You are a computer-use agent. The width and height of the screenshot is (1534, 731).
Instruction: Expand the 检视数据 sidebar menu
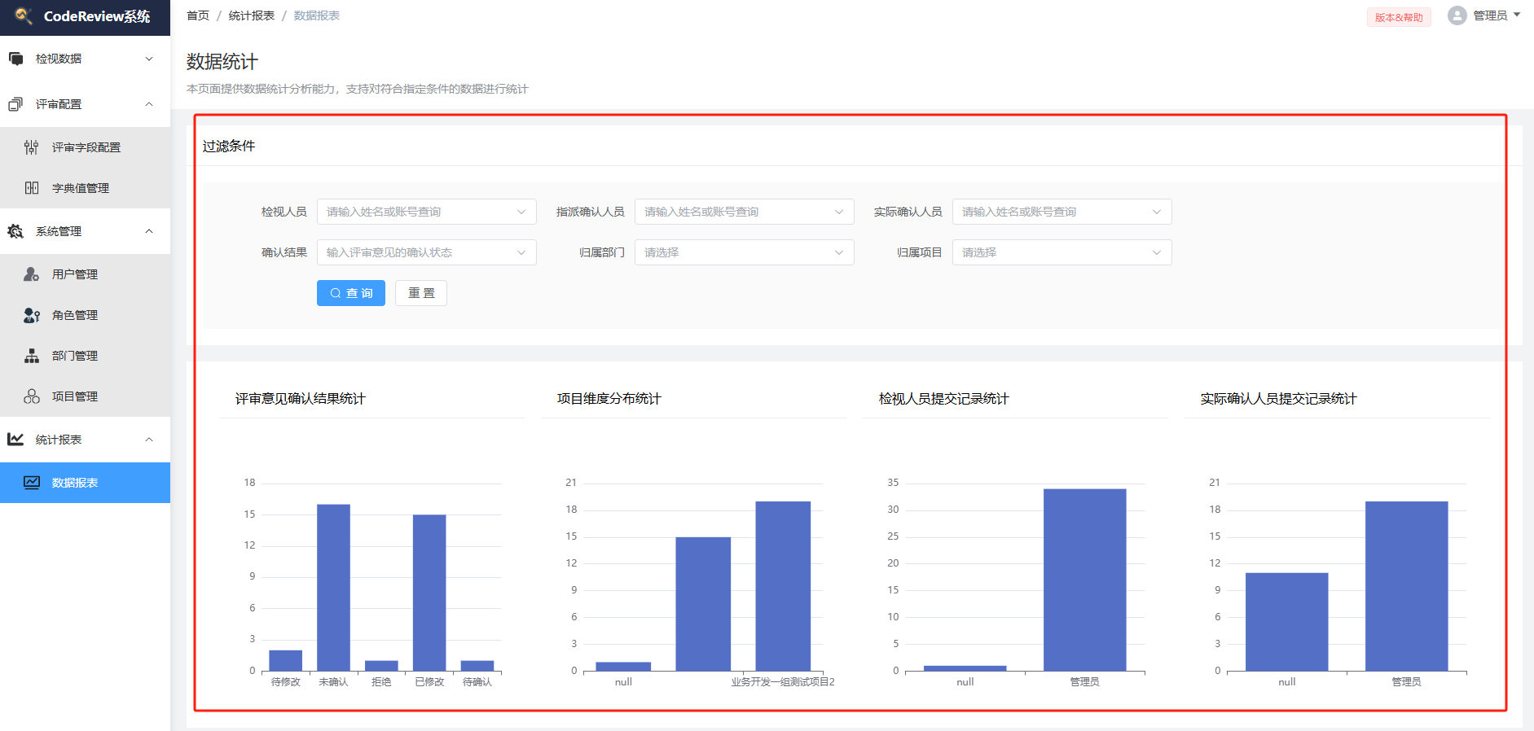pyautogui.click(x=85, y=59)
